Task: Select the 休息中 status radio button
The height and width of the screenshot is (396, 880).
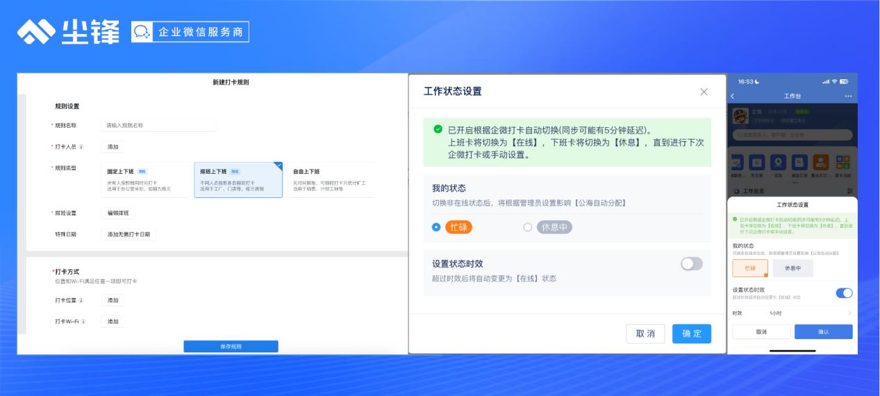Action: (528, 227)
